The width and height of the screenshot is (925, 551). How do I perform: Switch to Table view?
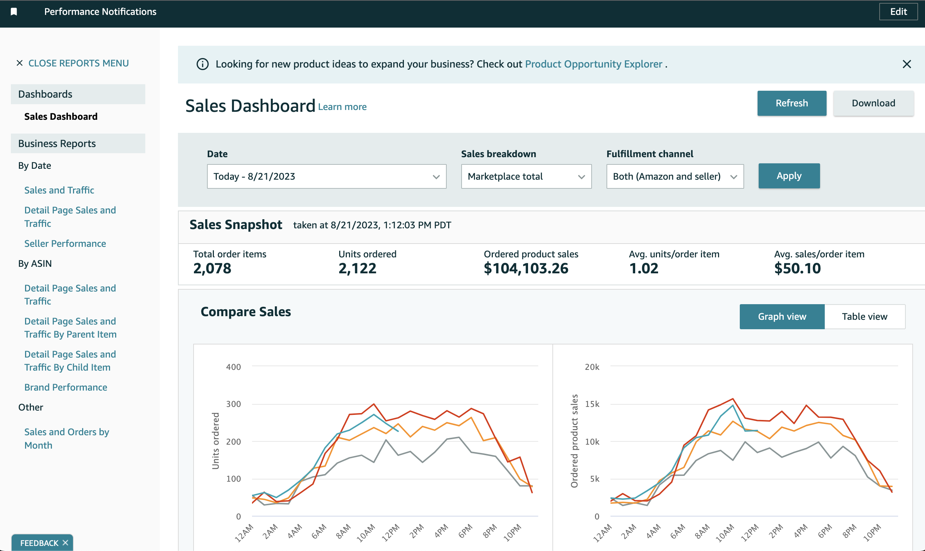click(x=864, y=317)
